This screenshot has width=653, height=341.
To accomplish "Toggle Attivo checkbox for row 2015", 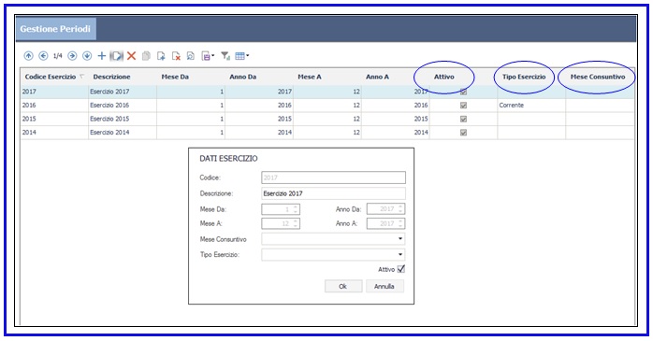I will pos(463,119).
